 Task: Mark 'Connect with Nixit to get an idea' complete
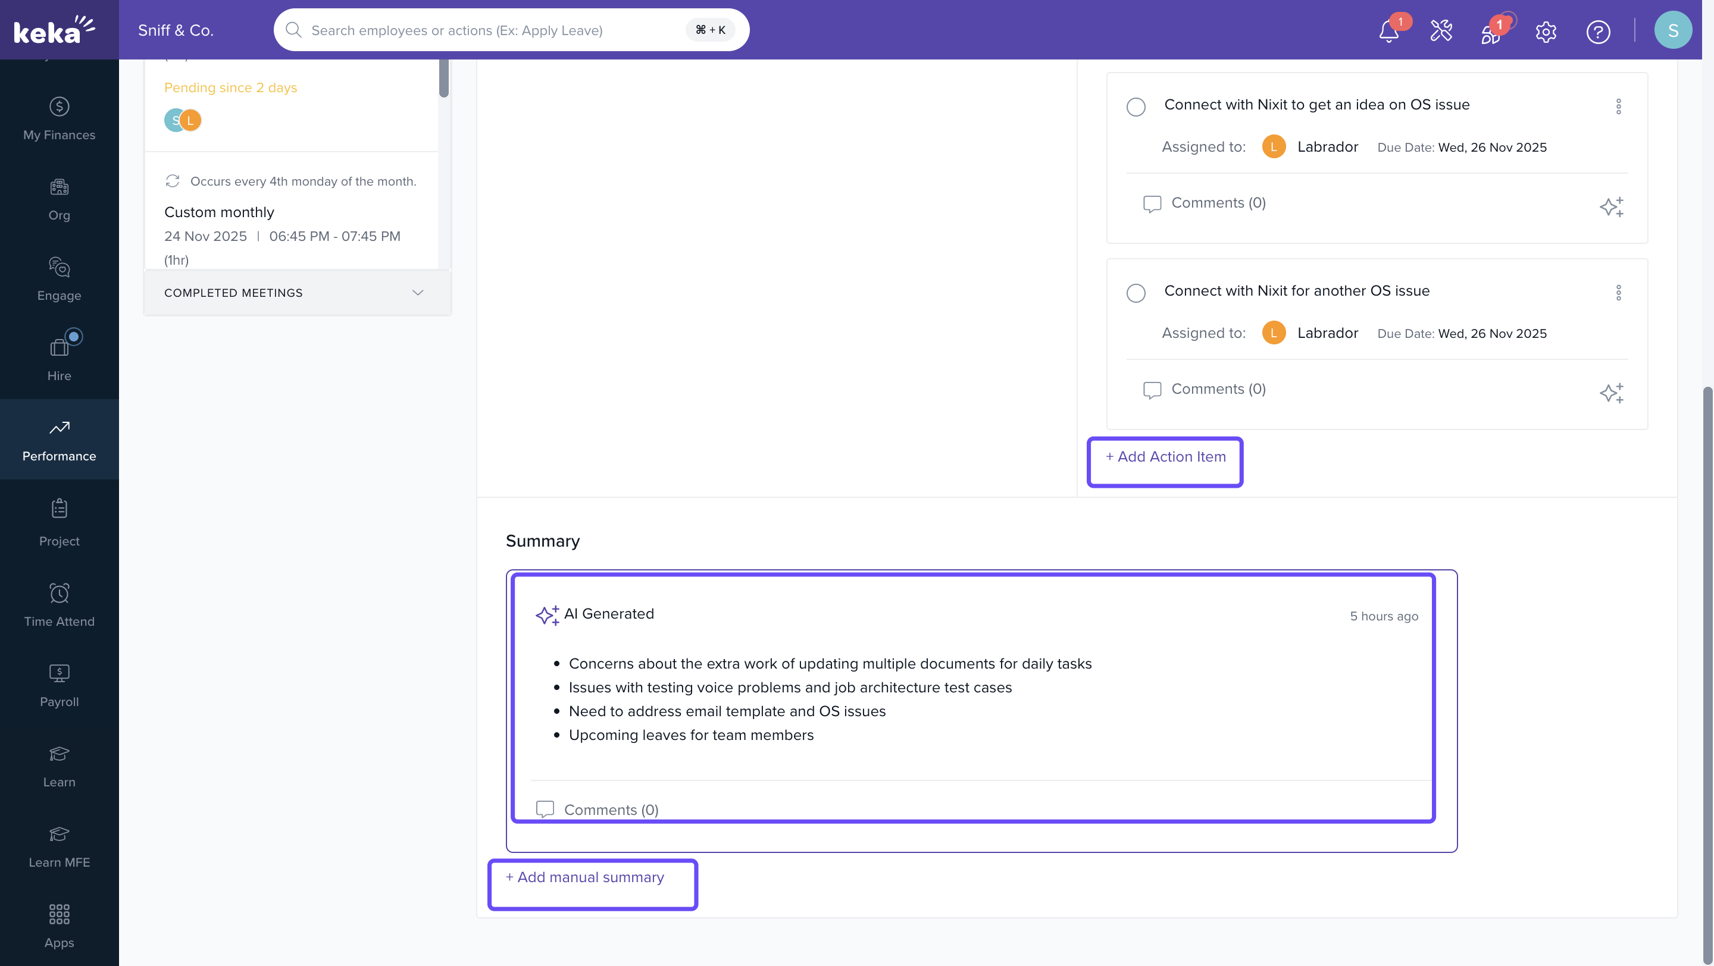(1136, 107)
